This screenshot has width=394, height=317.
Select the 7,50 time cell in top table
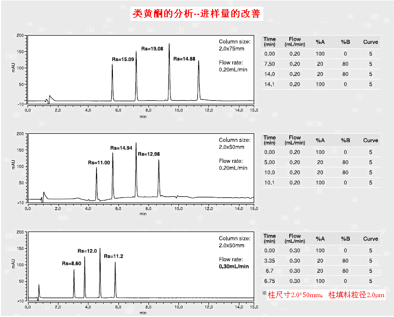point(269,64)
